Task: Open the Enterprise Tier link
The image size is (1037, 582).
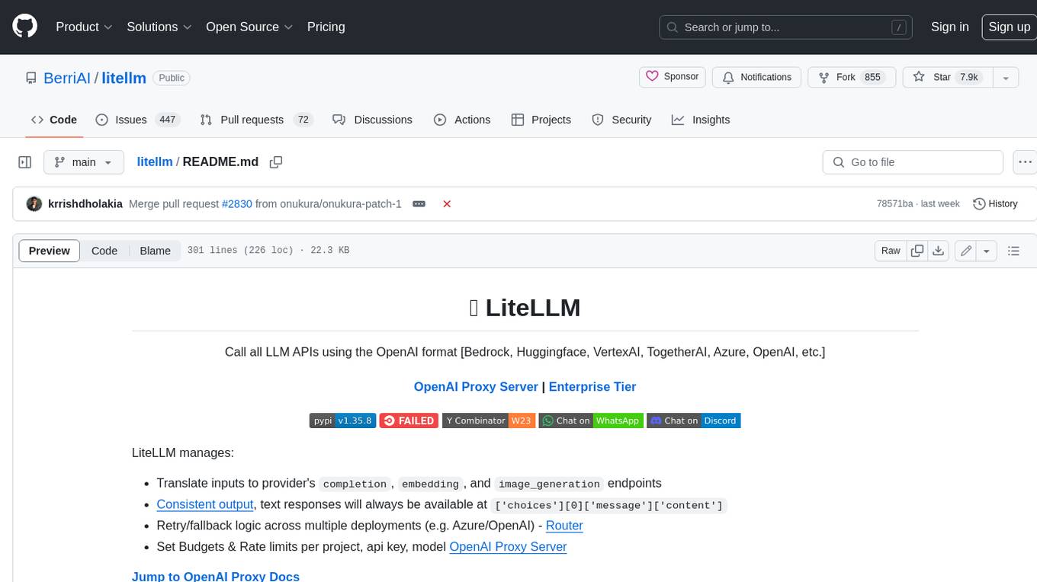Action: click(592, 386)
